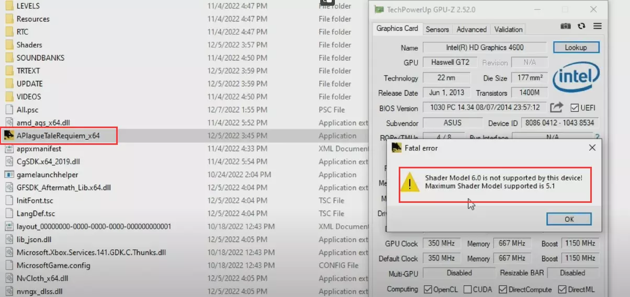Toggle the DirectCompute checkbox
The height and width of the screenshot is (297, 630).
503,289
